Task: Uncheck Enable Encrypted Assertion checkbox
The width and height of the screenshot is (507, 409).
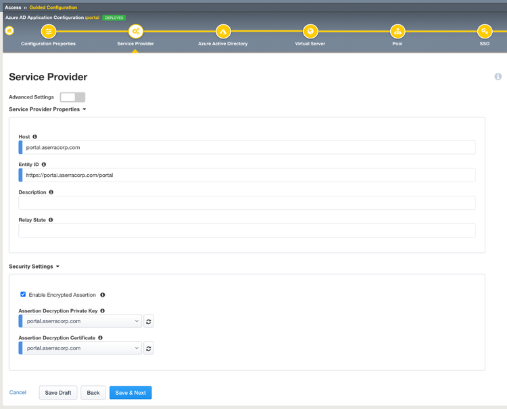Action: pyautogui.click(x=23, y=294)
